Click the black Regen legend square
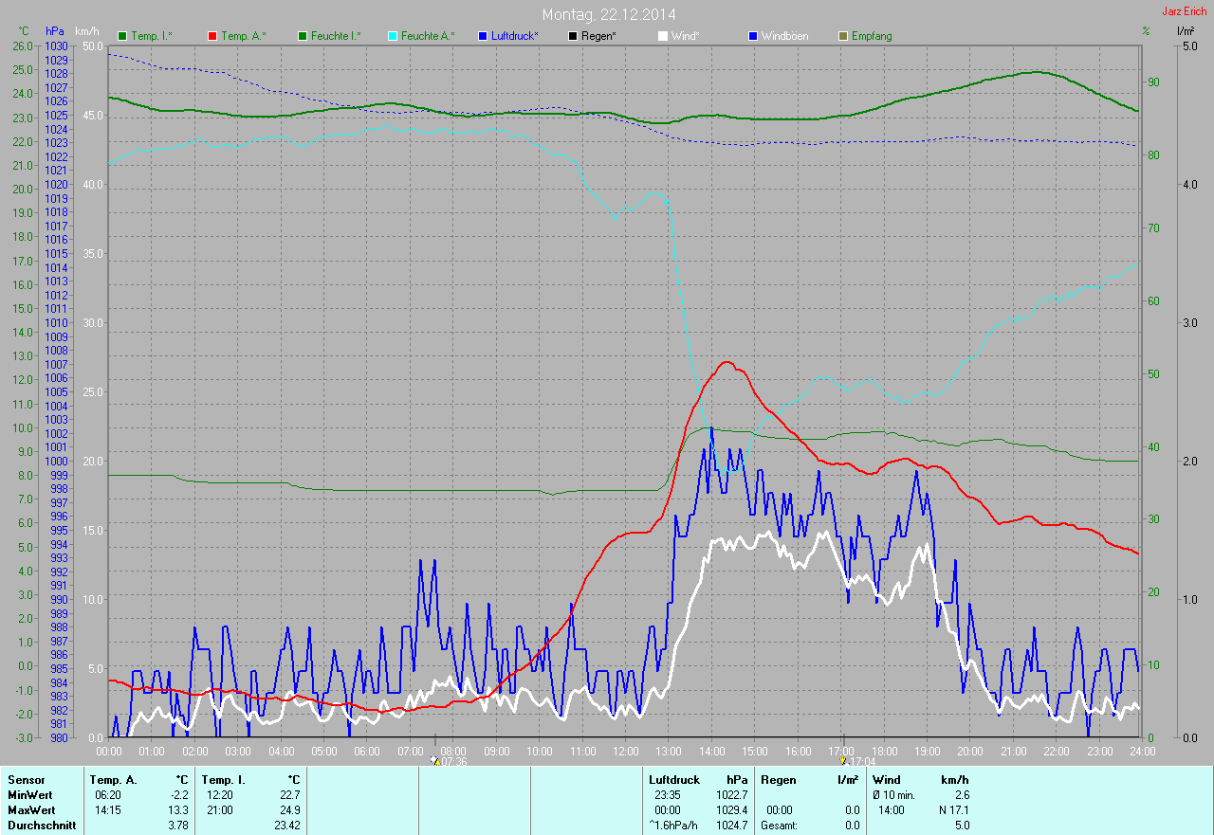The height and width of the screenshot is (835, 1214). 573,36
